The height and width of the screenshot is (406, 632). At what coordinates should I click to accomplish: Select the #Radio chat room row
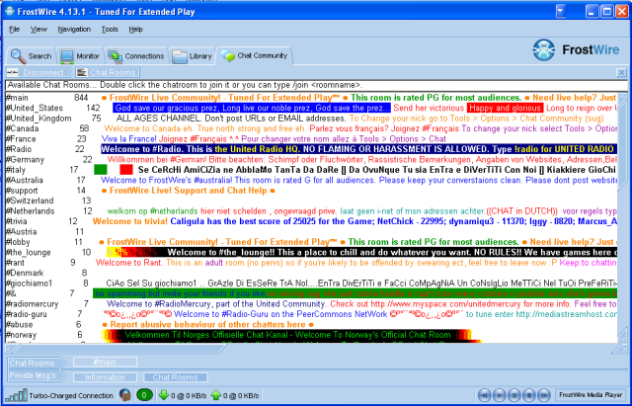click(x=311, y=149)
